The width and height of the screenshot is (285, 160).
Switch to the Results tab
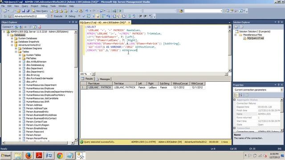pos(87,79)
